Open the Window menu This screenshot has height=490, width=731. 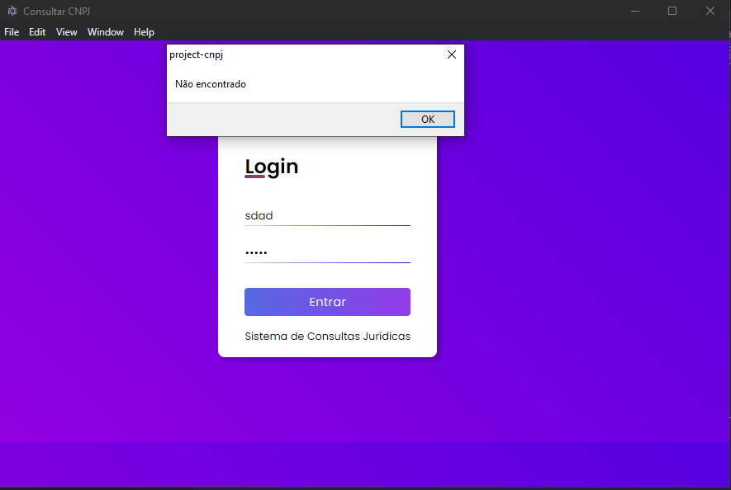[x=106, y=32]
